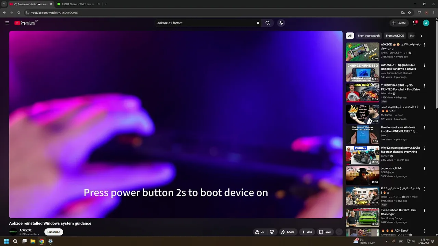Open Chrome three-dot menu
The width and height of the screenshot is (438, 246).
click(433, 13)
